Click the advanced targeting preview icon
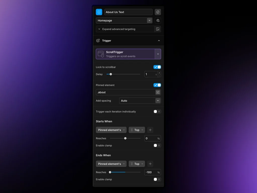The image size is (257, 193). [x=158, y=29]
